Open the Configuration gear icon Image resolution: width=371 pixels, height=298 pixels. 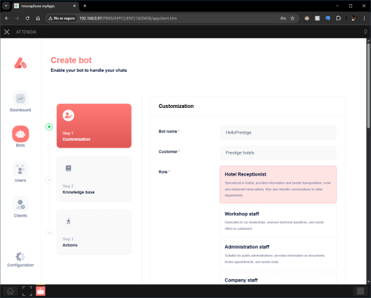click(20, 256)
